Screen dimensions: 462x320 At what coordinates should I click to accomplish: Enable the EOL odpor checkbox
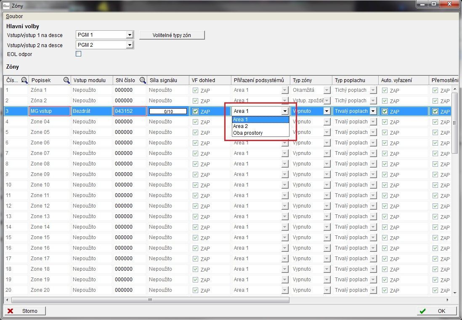(x=78, y=54)
